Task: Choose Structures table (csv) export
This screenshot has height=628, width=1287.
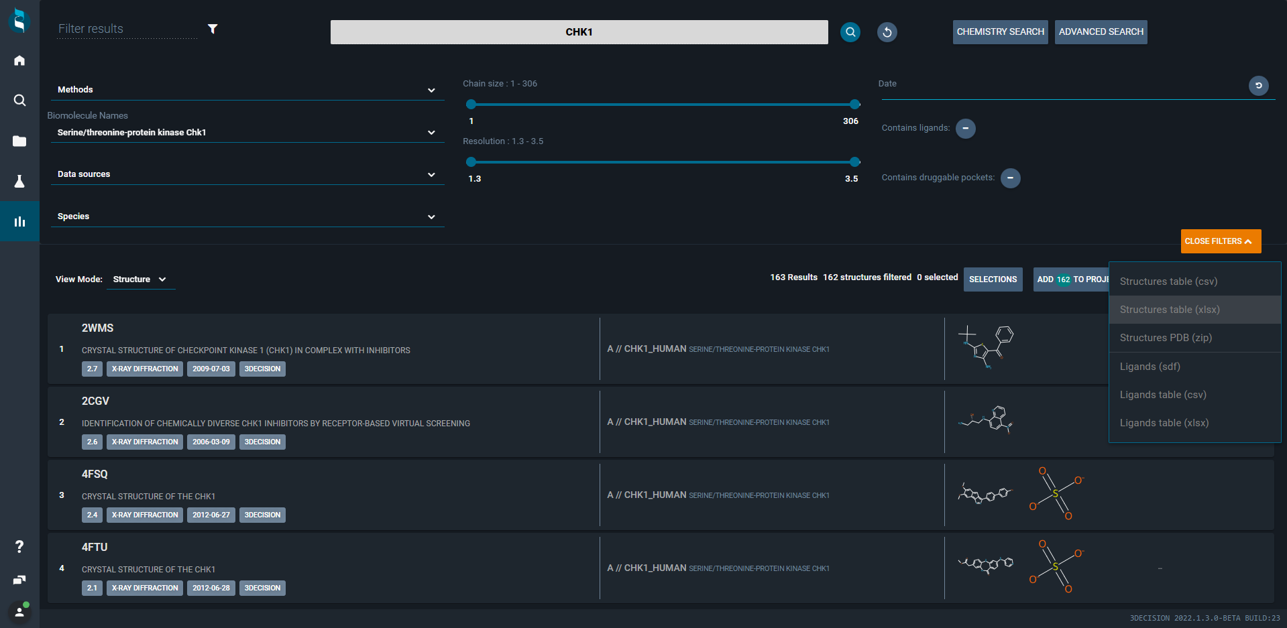Action: pos(1195,281)
